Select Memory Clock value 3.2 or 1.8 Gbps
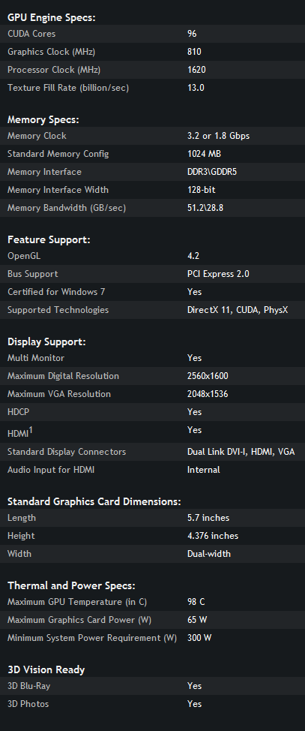 coord(218,136)
